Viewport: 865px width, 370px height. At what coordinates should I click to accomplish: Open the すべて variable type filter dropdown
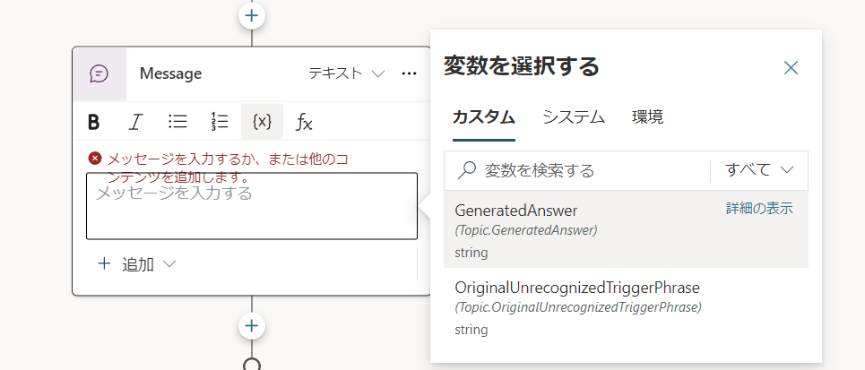[x=759, y=170]
